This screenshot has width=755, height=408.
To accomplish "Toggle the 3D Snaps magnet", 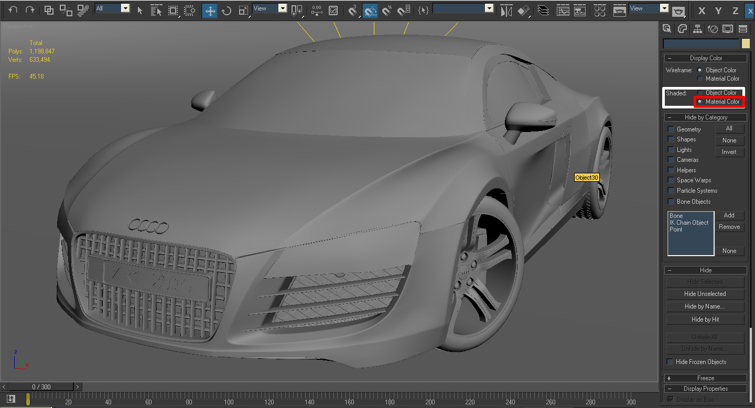I will click(353, 10).
